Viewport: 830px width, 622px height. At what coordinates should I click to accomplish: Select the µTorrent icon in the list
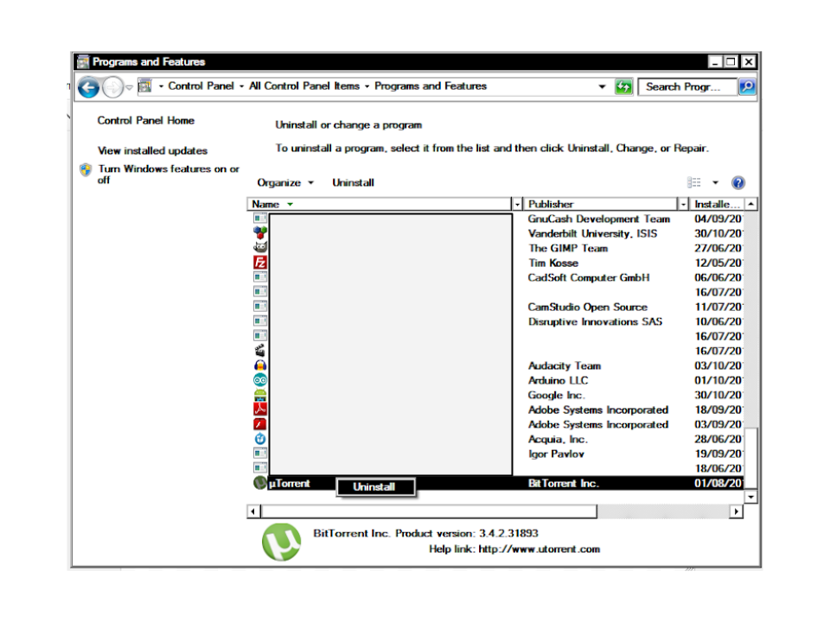(260, 482)
